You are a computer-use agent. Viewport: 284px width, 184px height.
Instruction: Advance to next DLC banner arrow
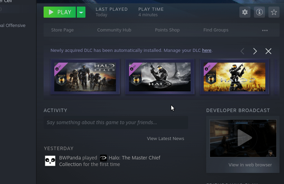(x=255, y=51)
